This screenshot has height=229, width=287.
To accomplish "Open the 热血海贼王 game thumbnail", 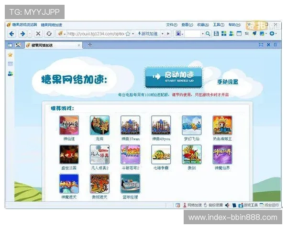I will [x=222, y=125].
